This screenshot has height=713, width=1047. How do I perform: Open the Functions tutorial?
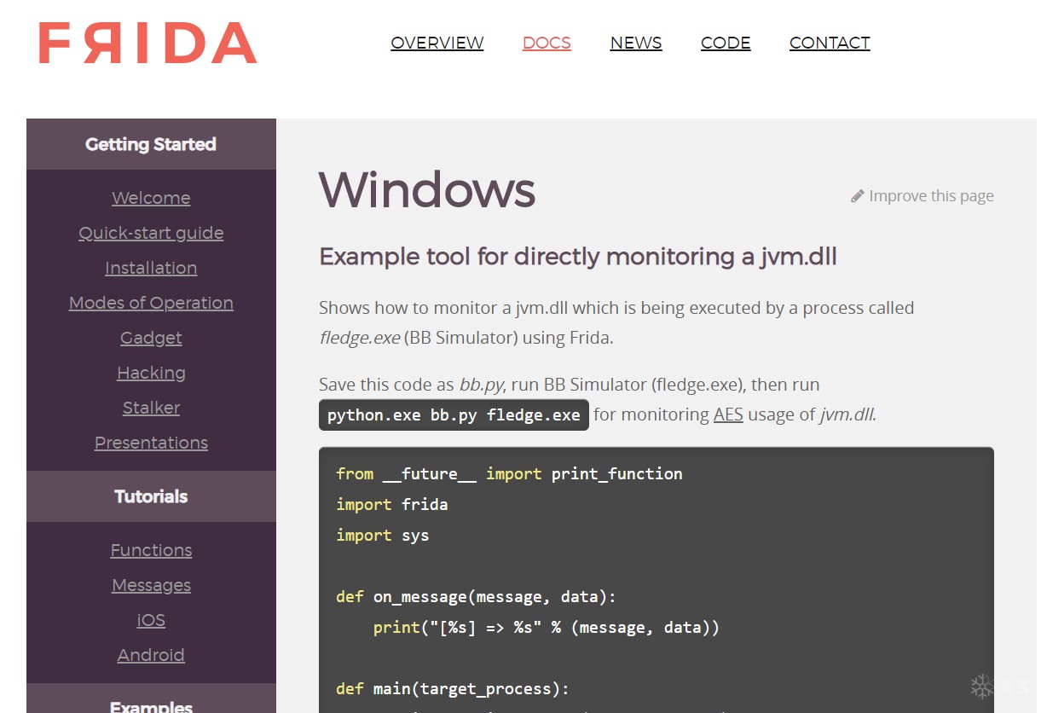pos(151,550)
